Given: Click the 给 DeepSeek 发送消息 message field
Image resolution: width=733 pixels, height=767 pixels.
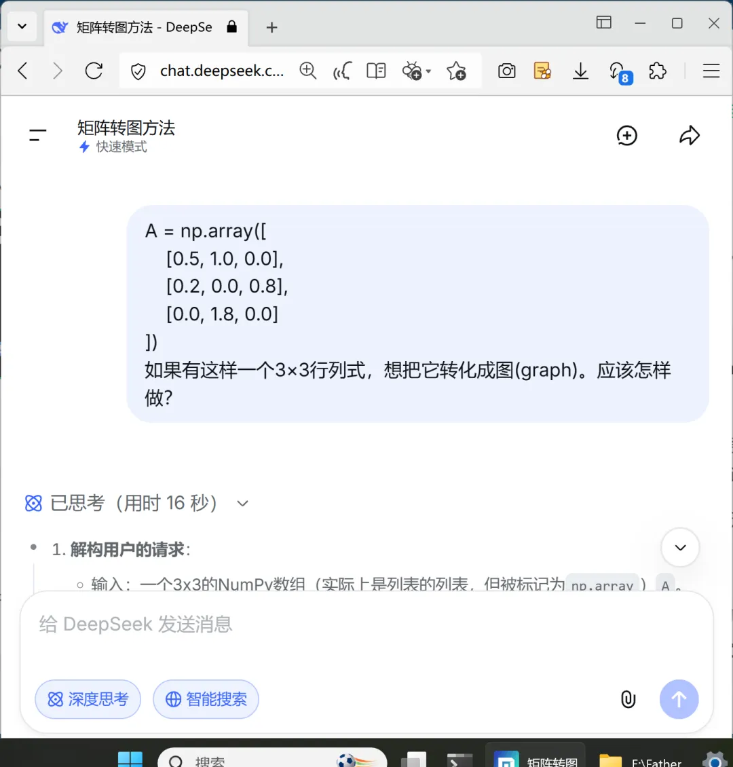Looking at the screenshot, I should point(366,624).
